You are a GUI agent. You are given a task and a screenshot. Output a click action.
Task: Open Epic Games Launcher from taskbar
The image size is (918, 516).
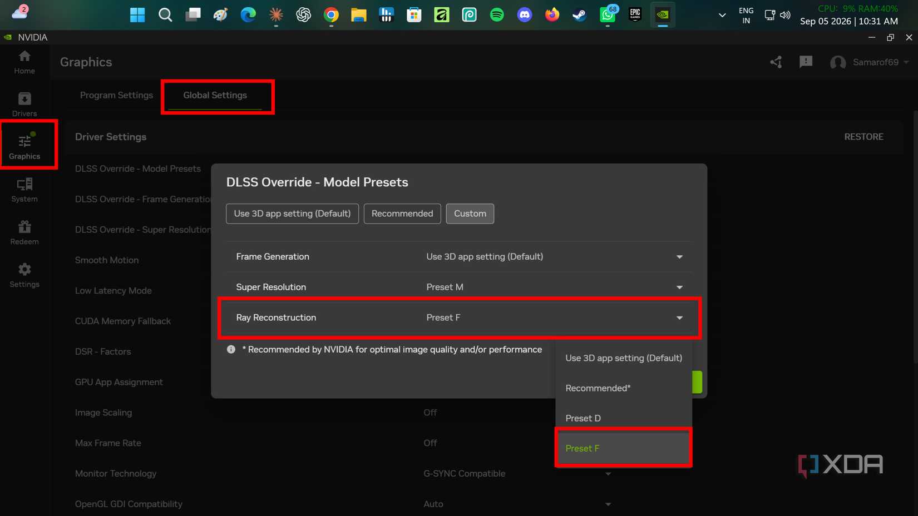pyautogui.click(x=635, y=15)
